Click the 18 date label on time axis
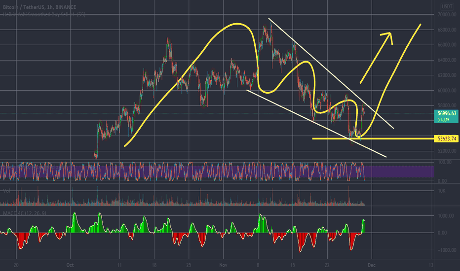This screenshot has height=271, width=460. tap(154, 265)
